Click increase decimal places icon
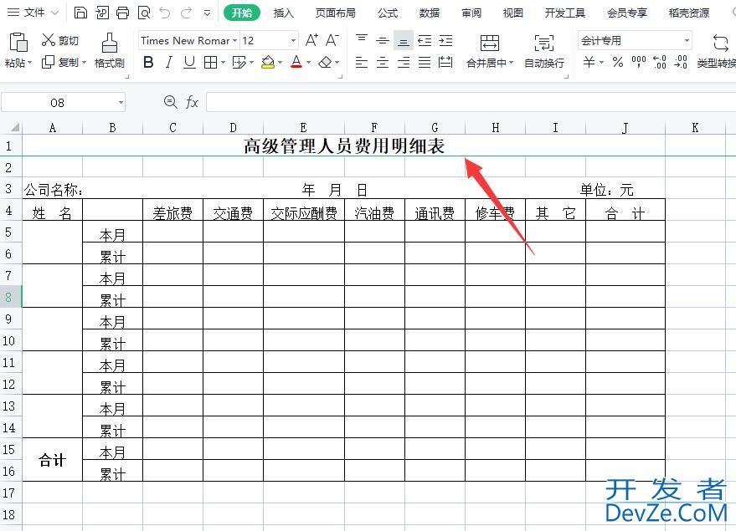 click(x=660, y=62)
